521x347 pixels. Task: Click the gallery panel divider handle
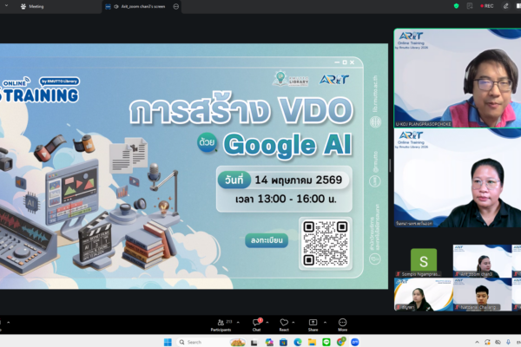pos(391,166)
